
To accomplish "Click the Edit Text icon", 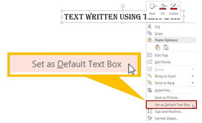I will [x=150, y=55].
